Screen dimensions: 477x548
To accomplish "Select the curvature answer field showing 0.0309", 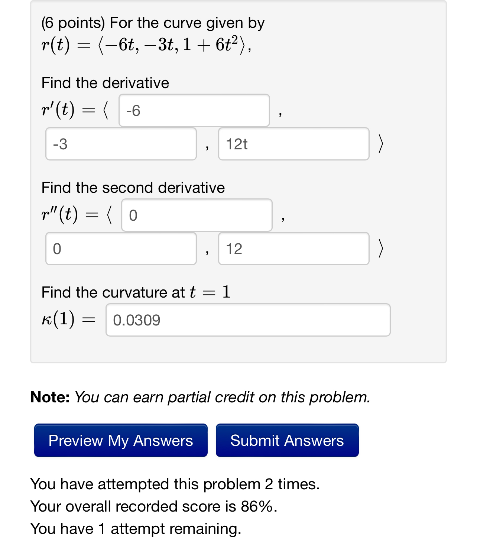I will click(x=248, y=320).
